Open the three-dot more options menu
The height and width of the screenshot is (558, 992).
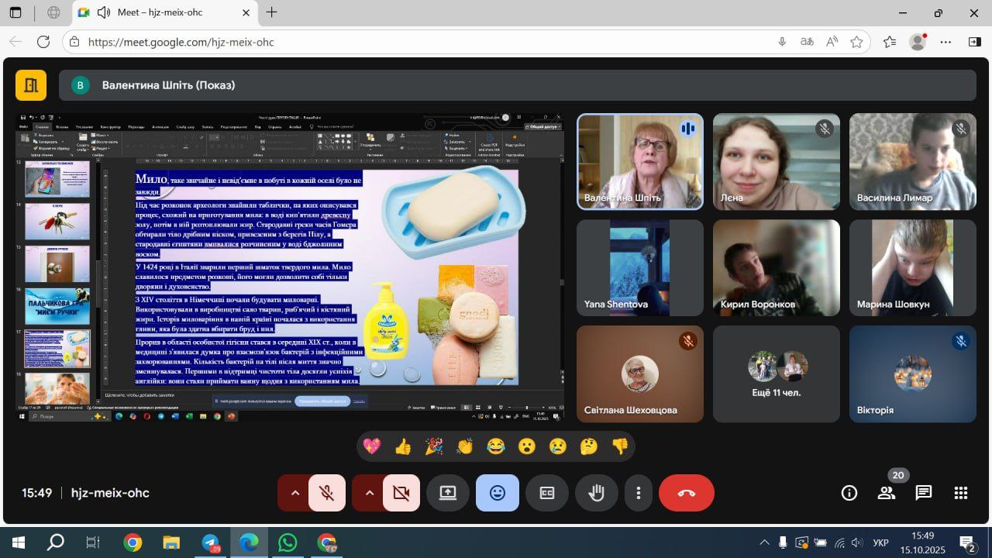pyautogui.click(x=639, y=493)
